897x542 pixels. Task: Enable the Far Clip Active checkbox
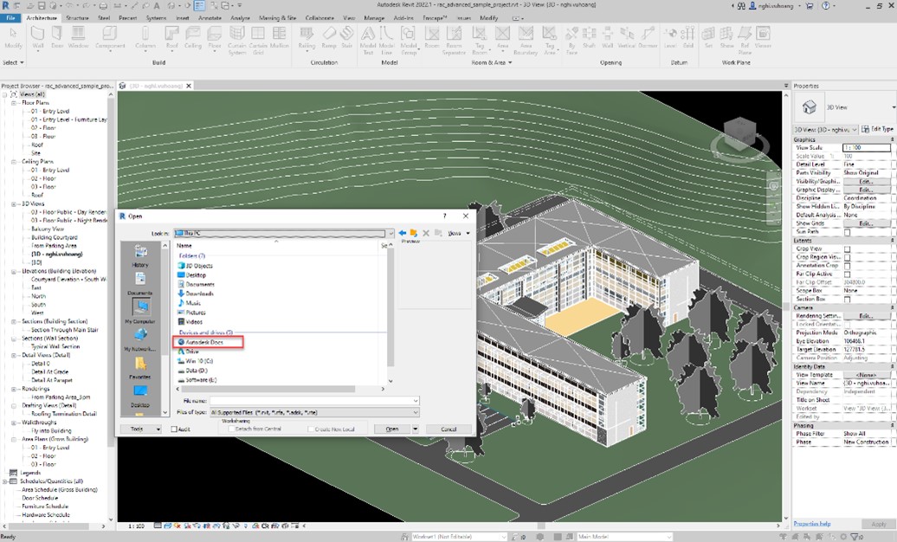[x=848, y=274]
